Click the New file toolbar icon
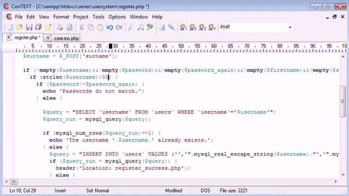Viewport: 349px width, 196px height. (x=10, y=27)
